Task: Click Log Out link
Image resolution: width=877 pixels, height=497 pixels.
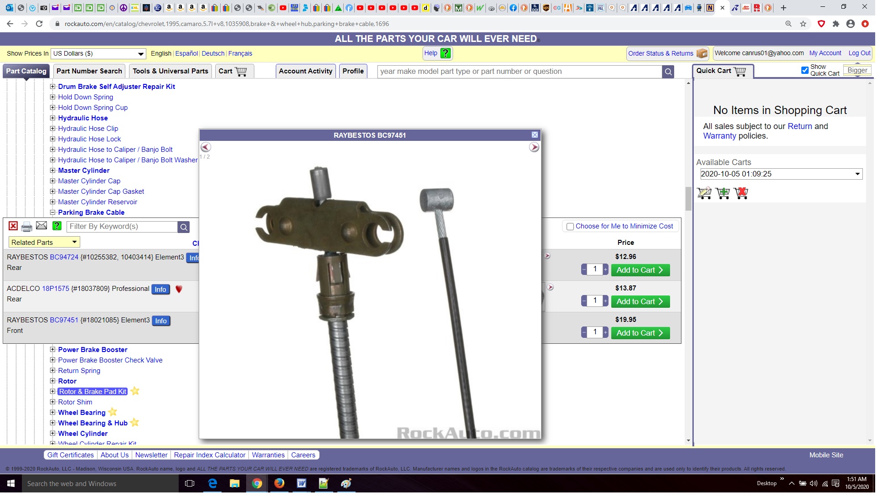Action: [x=861, y=53]
